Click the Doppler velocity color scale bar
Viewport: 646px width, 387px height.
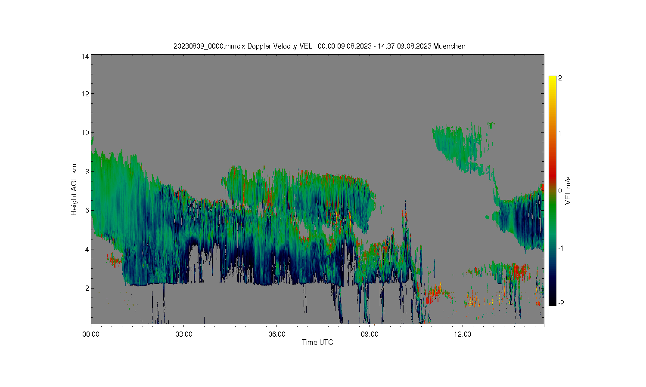coord(553,190)
